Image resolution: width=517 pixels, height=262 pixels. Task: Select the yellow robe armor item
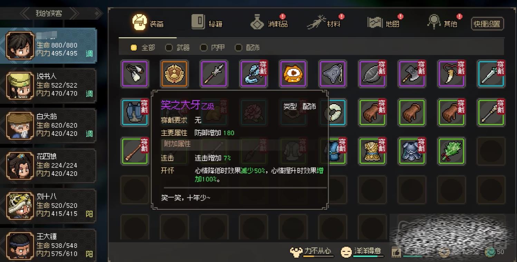coord(372,151)
